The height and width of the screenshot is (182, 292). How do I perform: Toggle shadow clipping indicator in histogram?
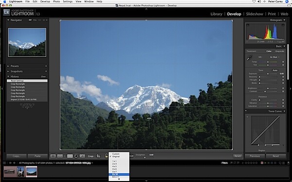[x=248, y=25]
